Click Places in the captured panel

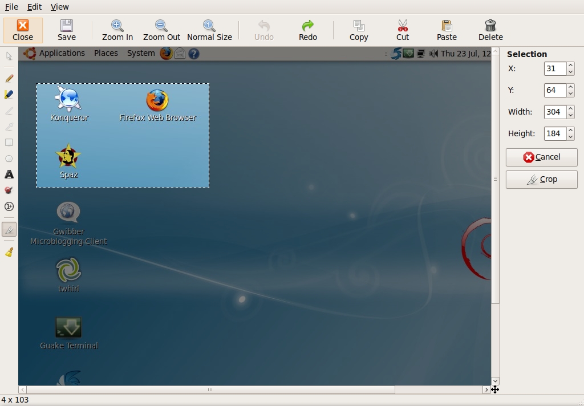point(106,53)
